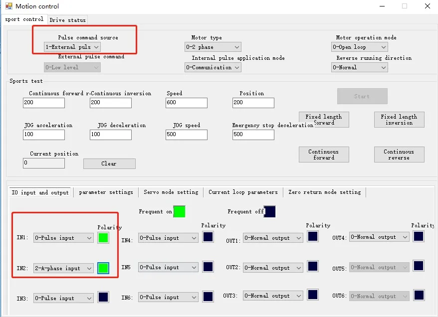Toggle the IN2 polarity indicator
The width and height of the screenshot is (438, 317).
[103, 268]
